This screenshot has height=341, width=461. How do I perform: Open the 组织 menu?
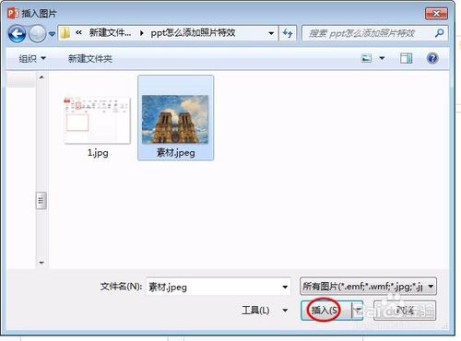(32, 58)
